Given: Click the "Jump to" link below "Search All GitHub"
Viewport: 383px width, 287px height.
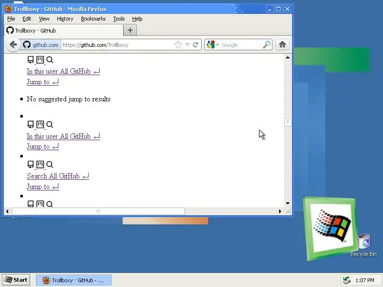Looking at the screenshot, I should 43,187.
